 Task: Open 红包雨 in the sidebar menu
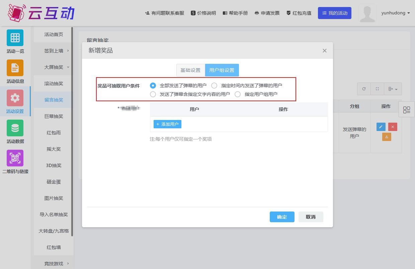tap(54, 133)
